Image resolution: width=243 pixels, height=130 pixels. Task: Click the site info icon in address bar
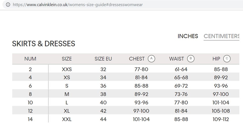click(x=8, y=5)
